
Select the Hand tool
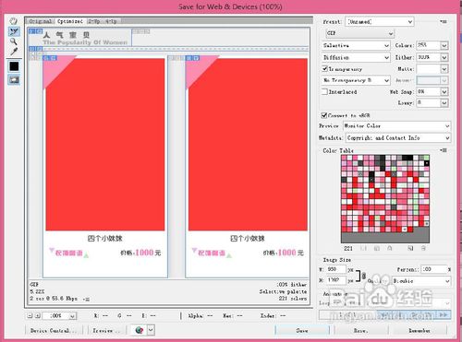coord(13,21)
